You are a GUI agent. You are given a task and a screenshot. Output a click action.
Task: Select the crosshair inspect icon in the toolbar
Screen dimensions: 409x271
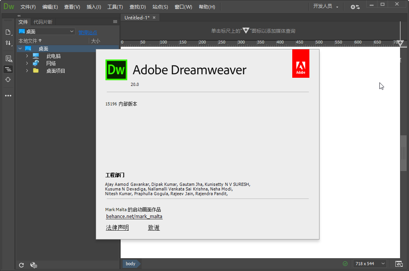coord(8,79)
